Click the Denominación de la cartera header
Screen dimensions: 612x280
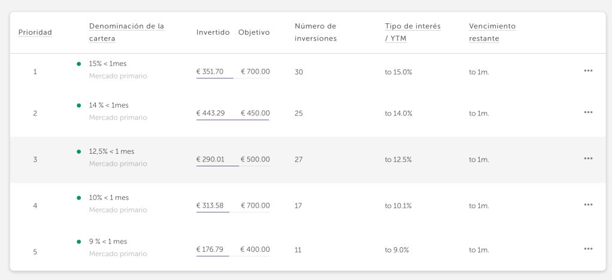[x=126, y=32]
